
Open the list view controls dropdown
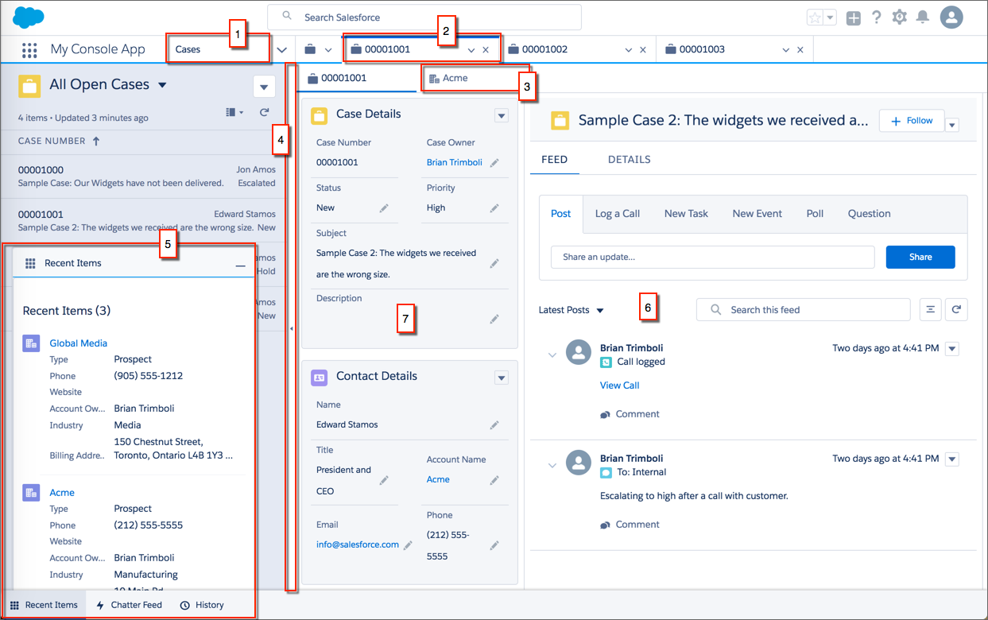pyautogui.click(x=264, y=86)
